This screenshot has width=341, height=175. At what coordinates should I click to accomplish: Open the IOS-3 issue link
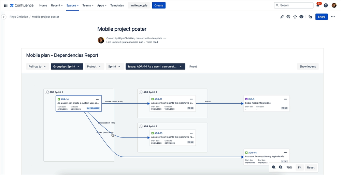(252, 99)
